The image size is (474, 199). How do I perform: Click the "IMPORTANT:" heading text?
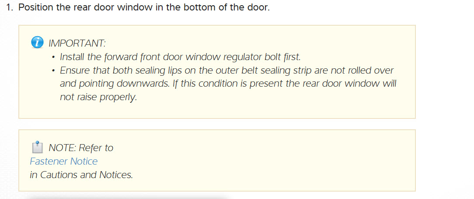pyautogui.click(x=77, y=43)
